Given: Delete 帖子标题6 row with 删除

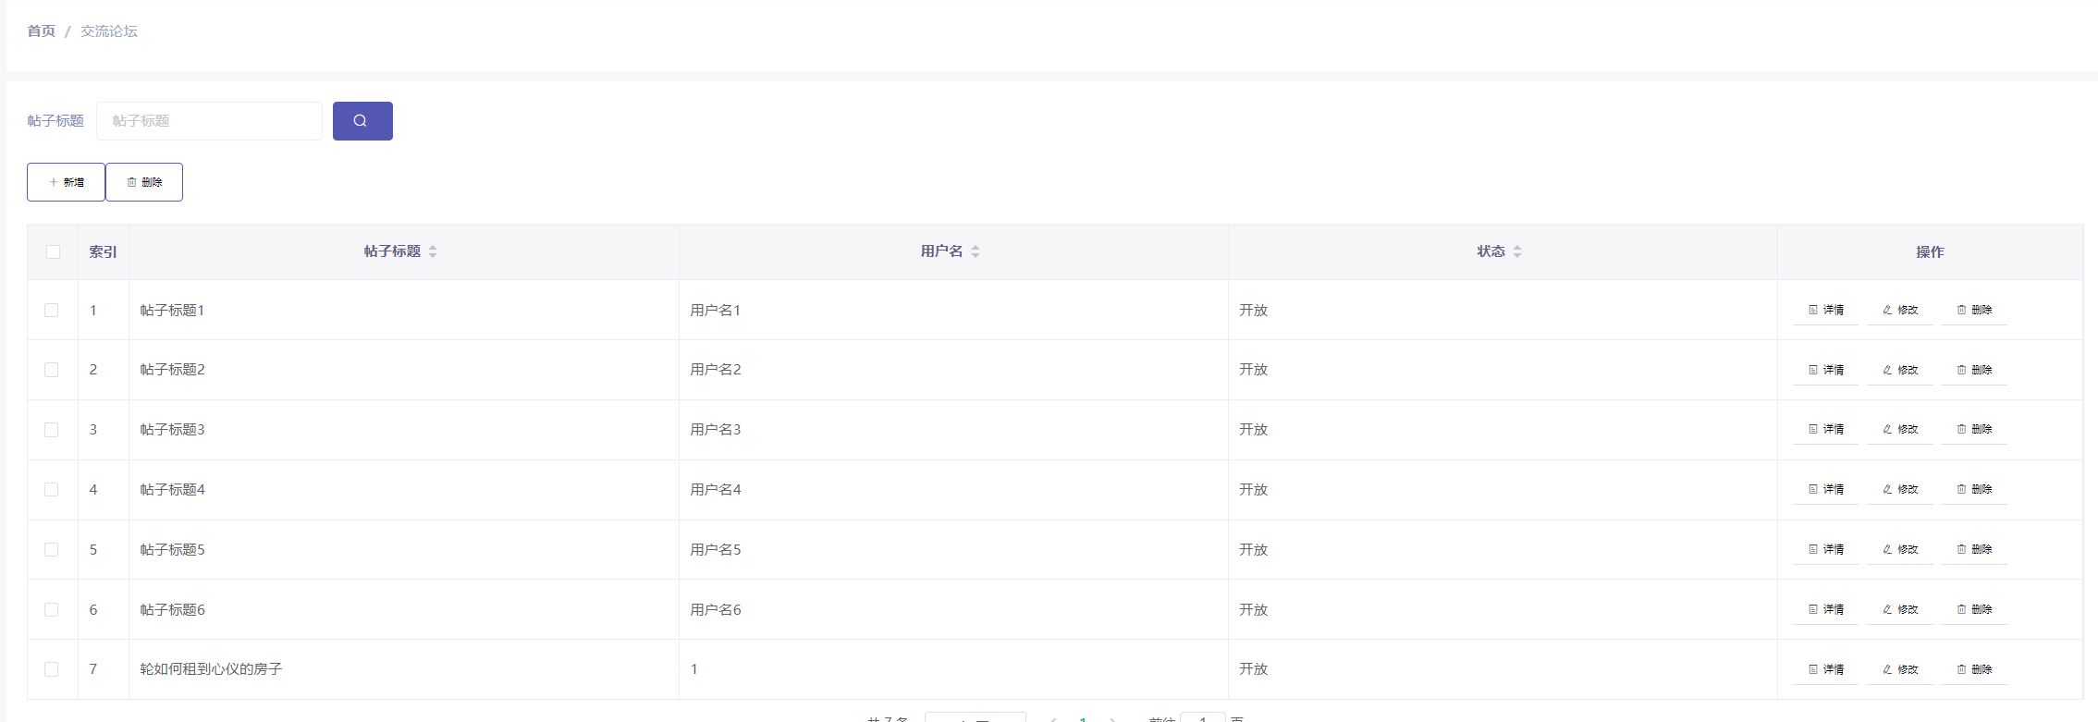Looking at the screenshot, I should (1973, 610).
